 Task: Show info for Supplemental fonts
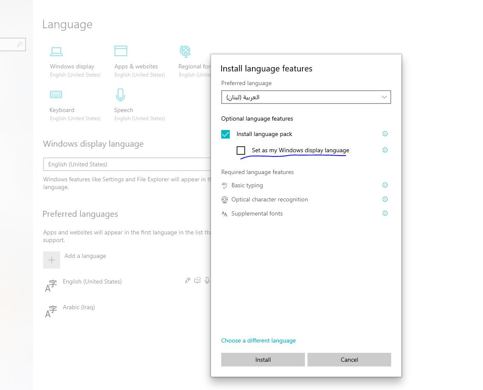point(385,213)
